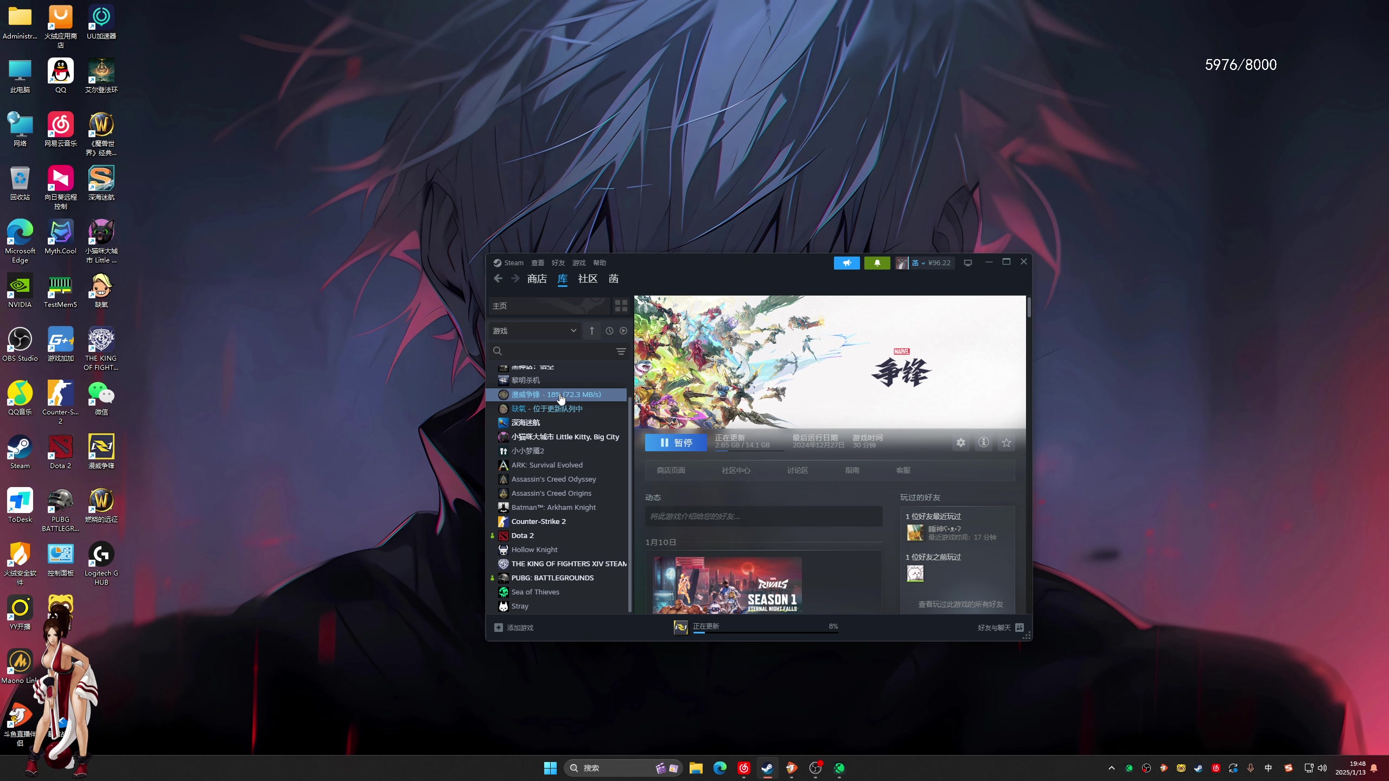
Task: Toggle the ready-to-play filter icon
Action: 623,331
